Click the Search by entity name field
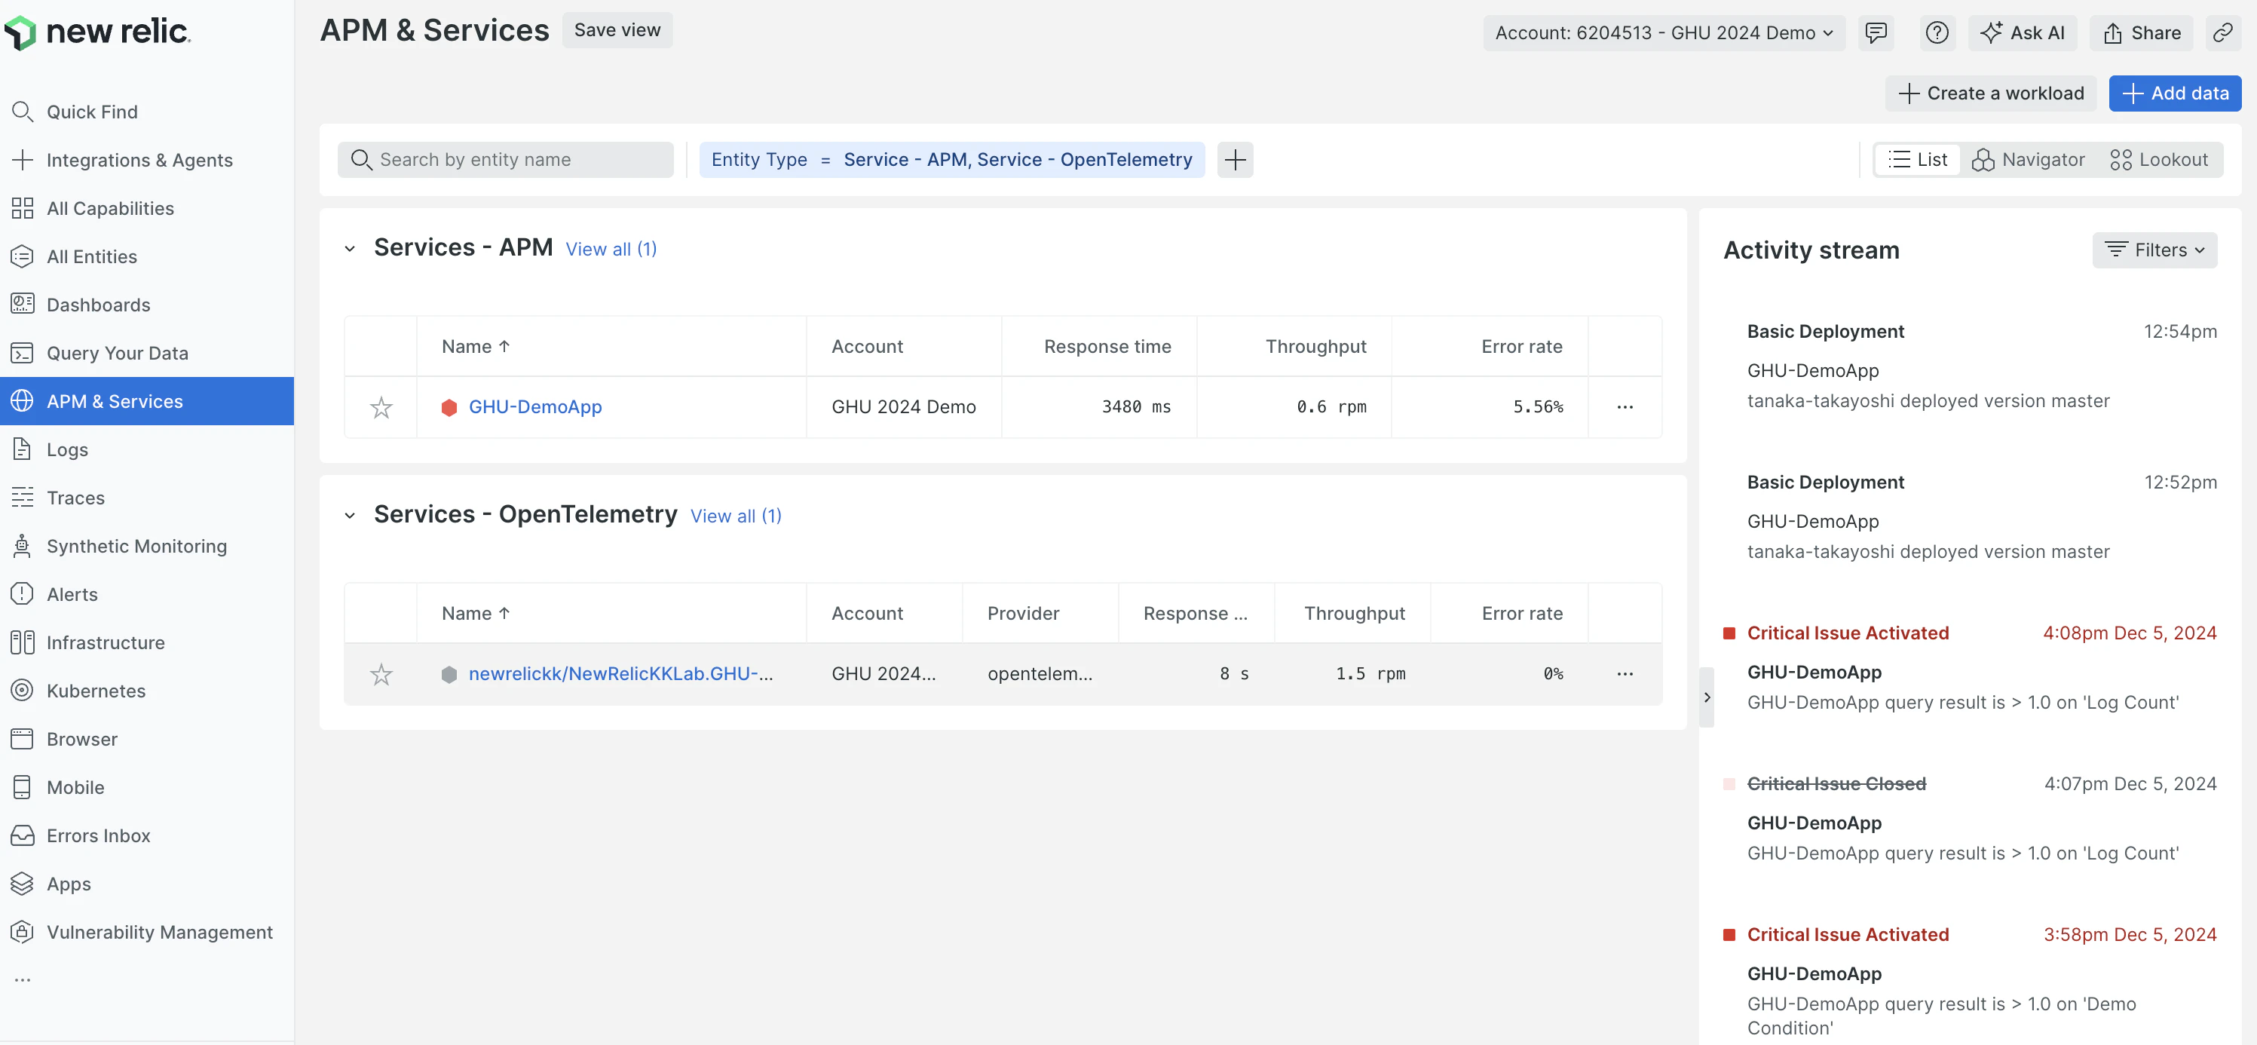Screen dimensions: 2257x1045 pyautogui.click(x=506, y=160)
